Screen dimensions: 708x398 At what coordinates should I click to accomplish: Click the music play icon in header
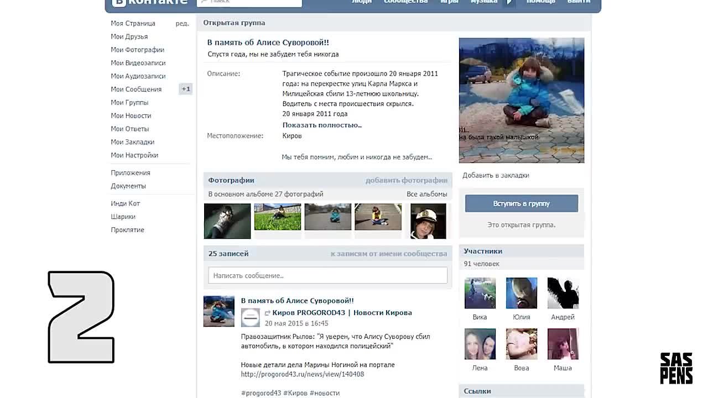tap(509, 3)
